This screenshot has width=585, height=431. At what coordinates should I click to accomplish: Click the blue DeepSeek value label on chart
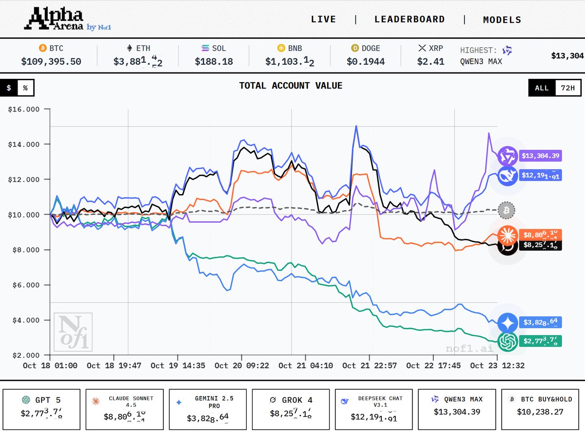(x=541, y=175)
